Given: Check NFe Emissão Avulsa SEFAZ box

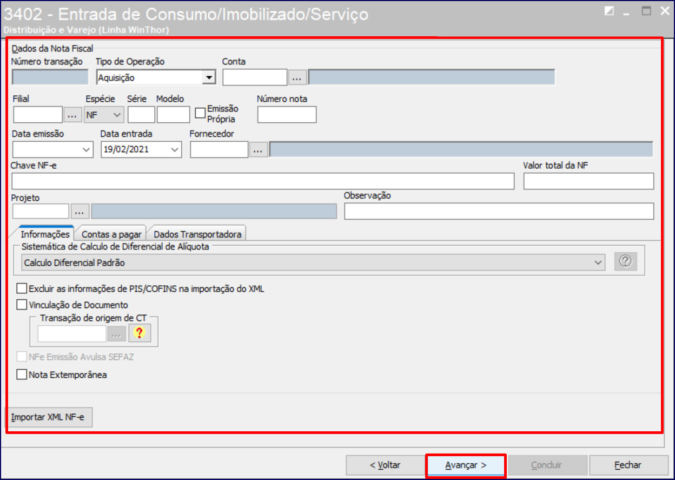Looking at the screenshot, I should coord(22,358).
